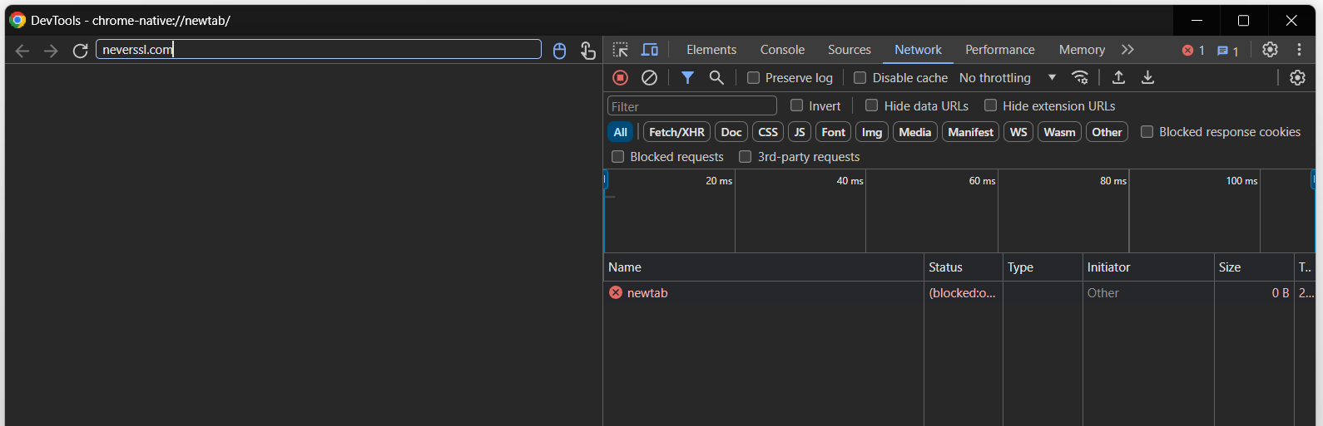This screenshot has width=1323, height=426.
Task: Filter requests by Doc type
Action: (x=731, y=132)
